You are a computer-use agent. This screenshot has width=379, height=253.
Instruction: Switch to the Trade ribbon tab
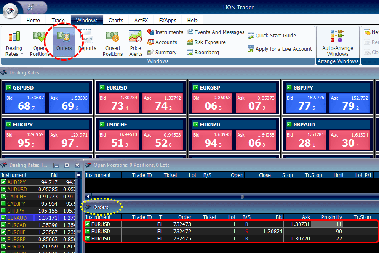click(58, 21)
